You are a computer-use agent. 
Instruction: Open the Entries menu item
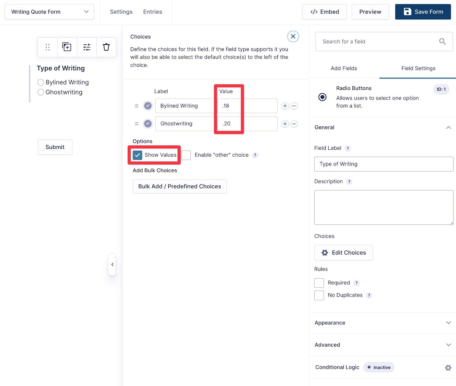coord(153,12)
